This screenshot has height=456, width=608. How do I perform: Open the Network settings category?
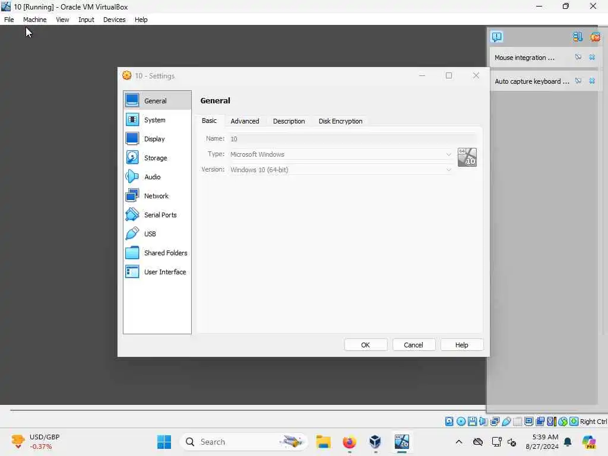pos(157,196)
